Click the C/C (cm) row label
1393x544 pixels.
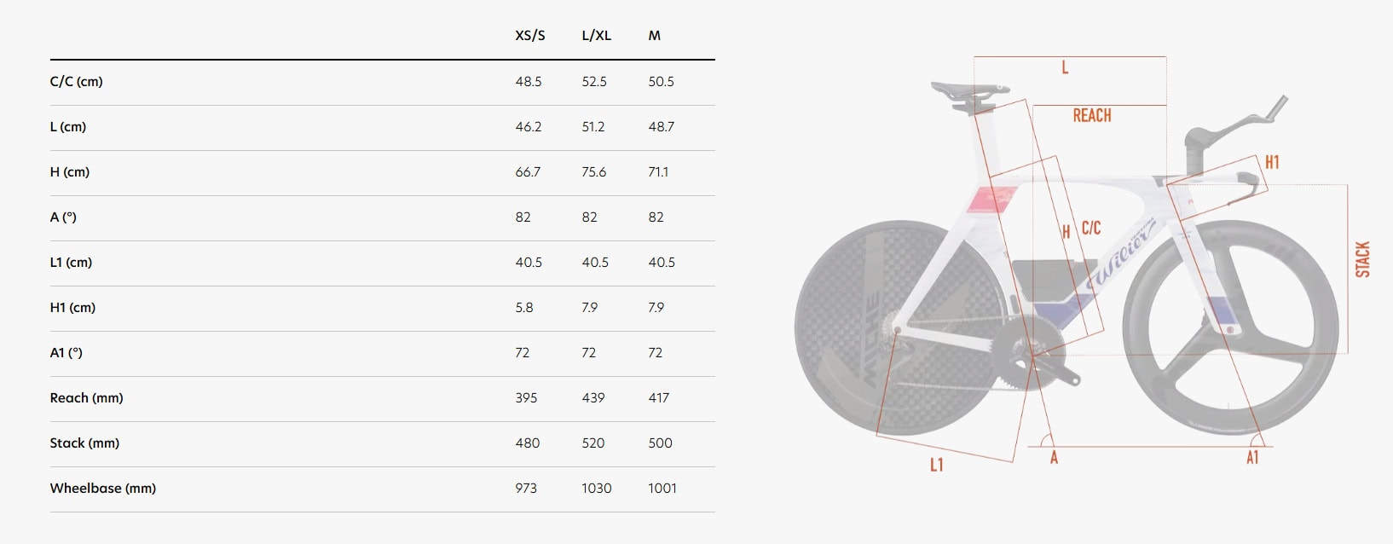click(x=76, y=82)
